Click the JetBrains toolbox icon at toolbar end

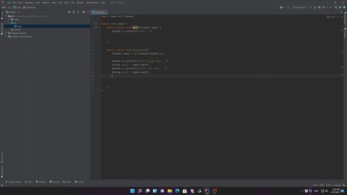click(x=344, y=7)
